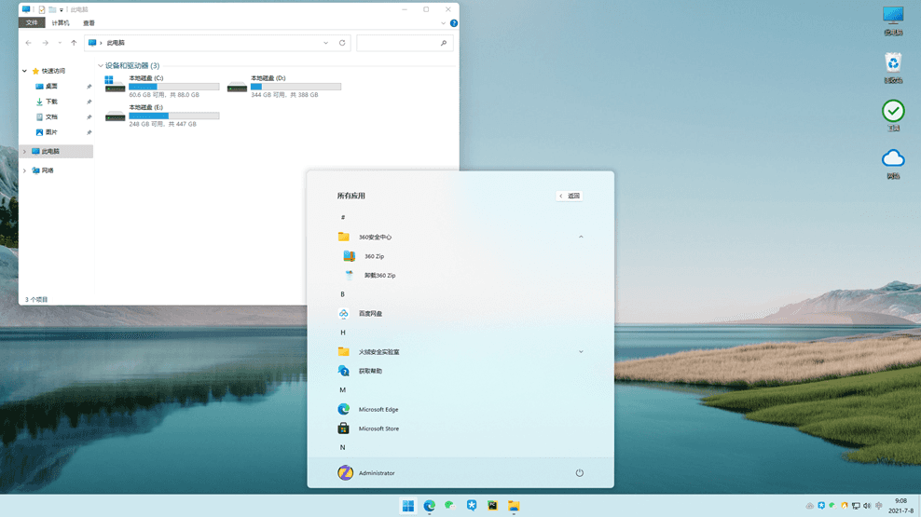
Task: Switch to the 计算机 ribbon tab
Action: 60,23
